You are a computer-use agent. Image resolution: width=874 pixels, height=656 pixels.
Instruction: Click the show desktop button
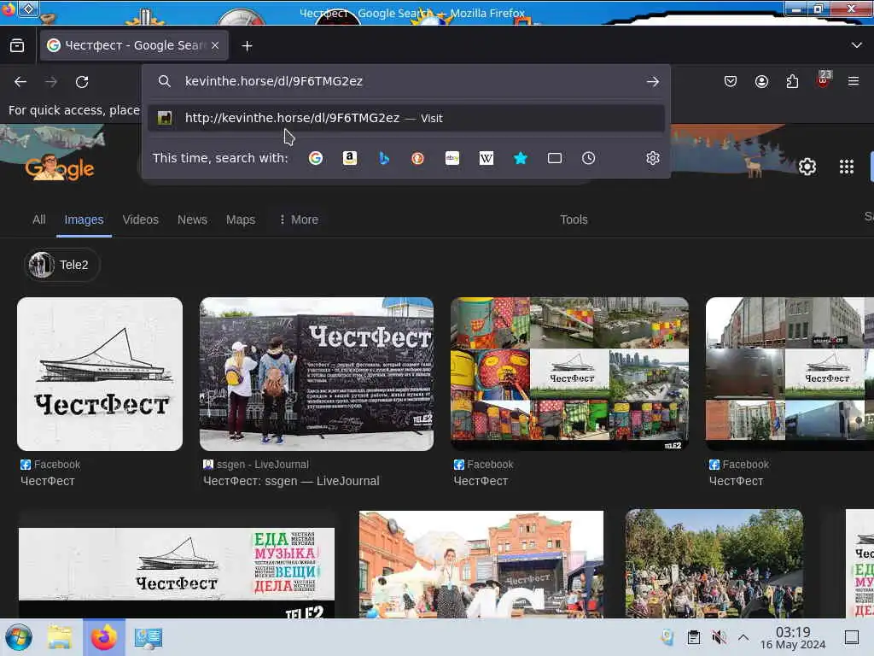(852, 637)
